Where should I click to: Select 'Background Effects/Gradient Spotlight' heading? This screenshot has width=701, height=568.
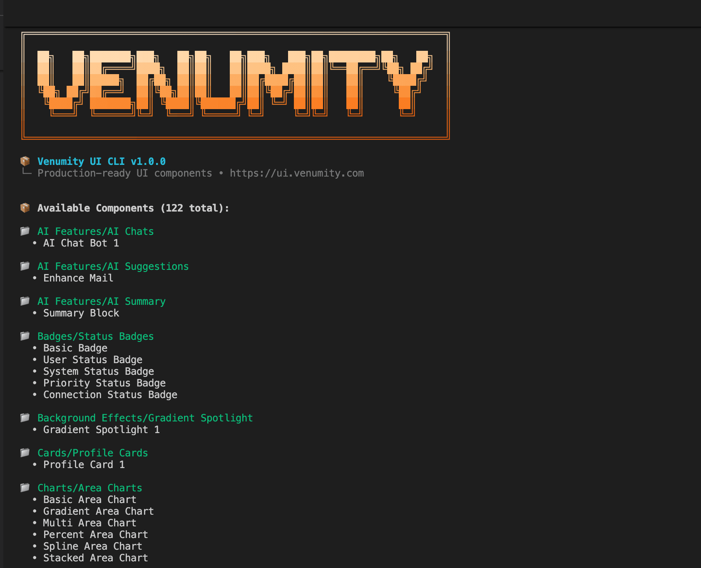[x=145, y=418]
